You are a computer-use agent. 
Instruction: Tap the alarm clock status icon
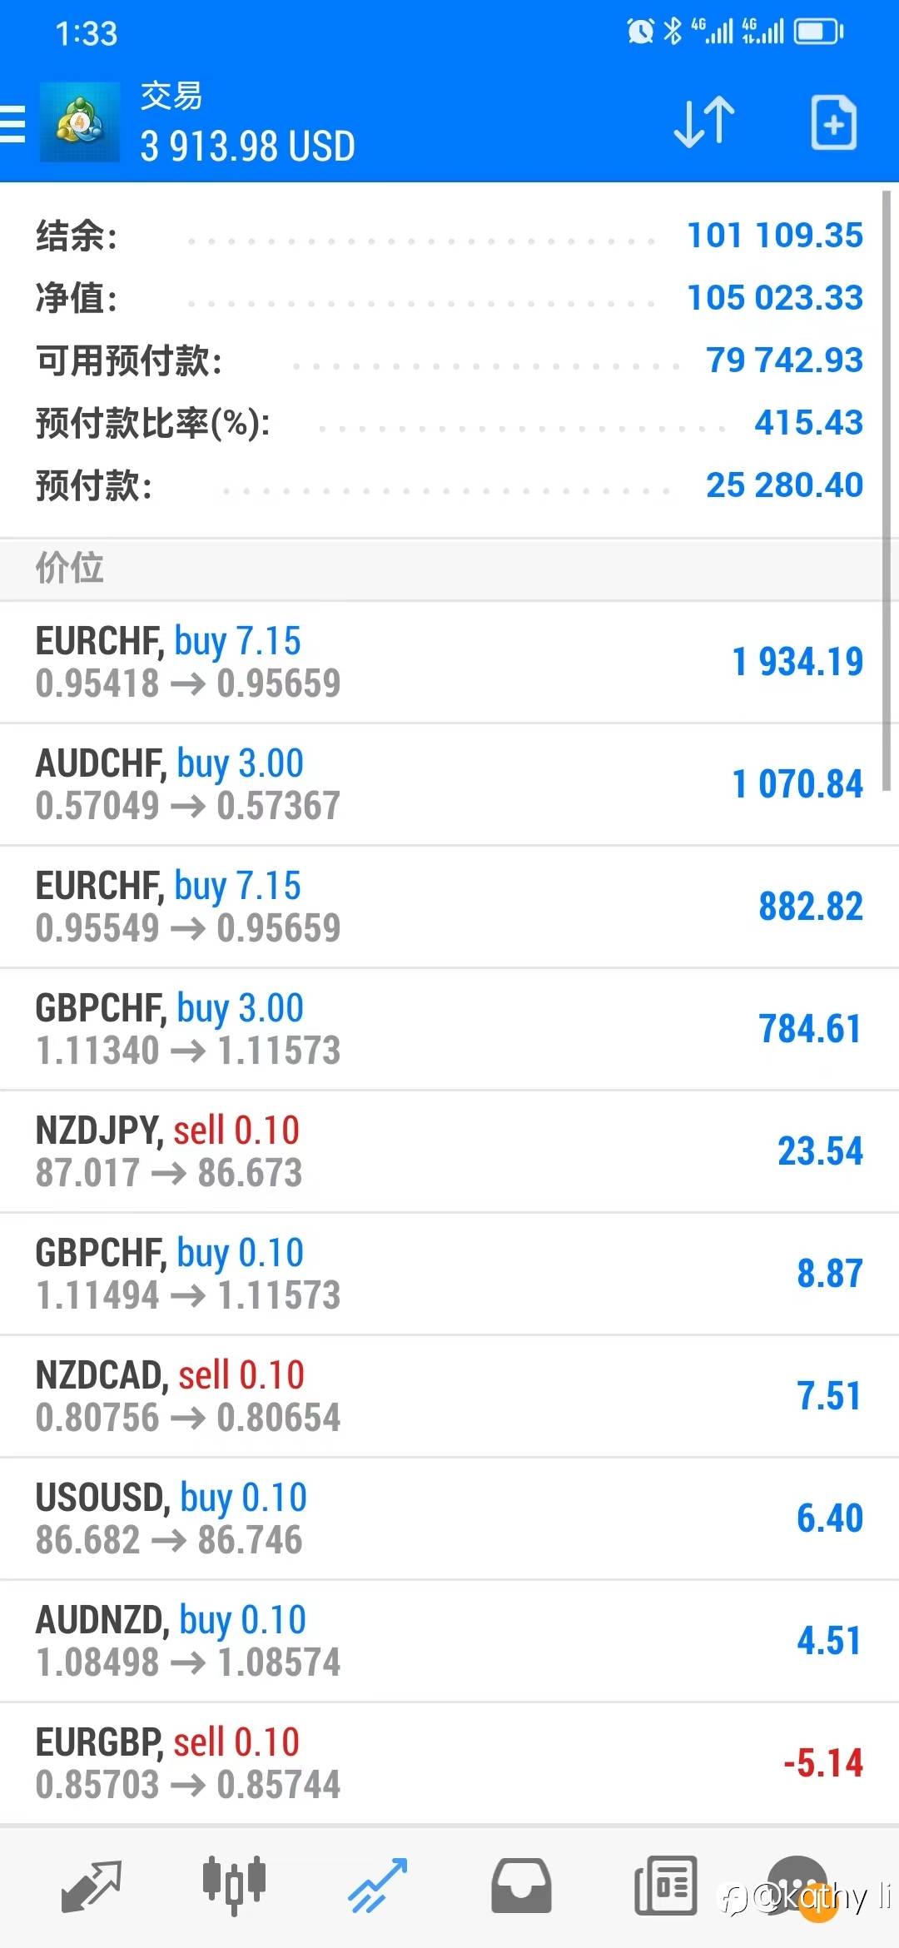(x=640, y=32)
